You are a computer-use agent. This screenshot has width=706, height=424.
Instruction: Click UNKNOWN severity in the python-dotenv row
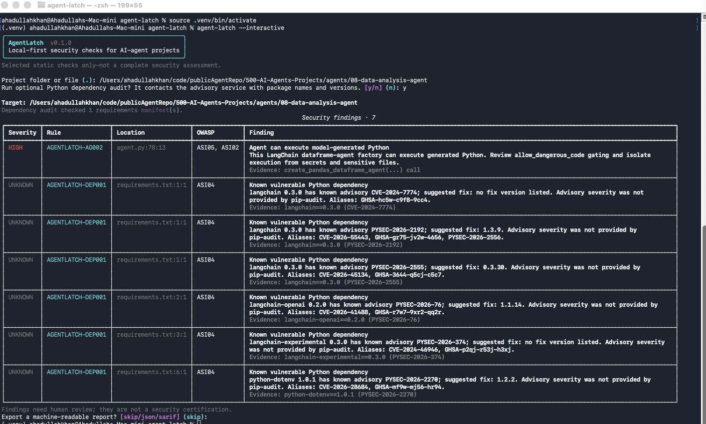click(x=21, y=372)
